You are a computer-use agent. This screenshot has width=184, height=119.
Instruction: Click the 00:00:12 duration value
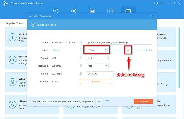pyautogui.click(x=56, y=81)
